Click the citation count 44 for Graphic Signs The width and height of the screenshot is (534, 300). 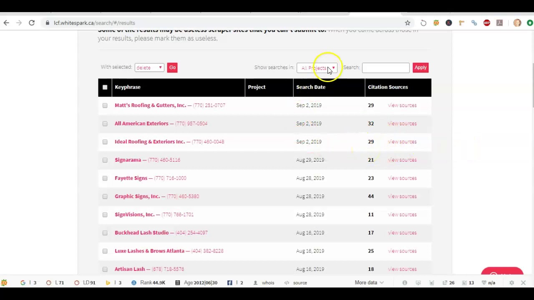click(371, 196)
